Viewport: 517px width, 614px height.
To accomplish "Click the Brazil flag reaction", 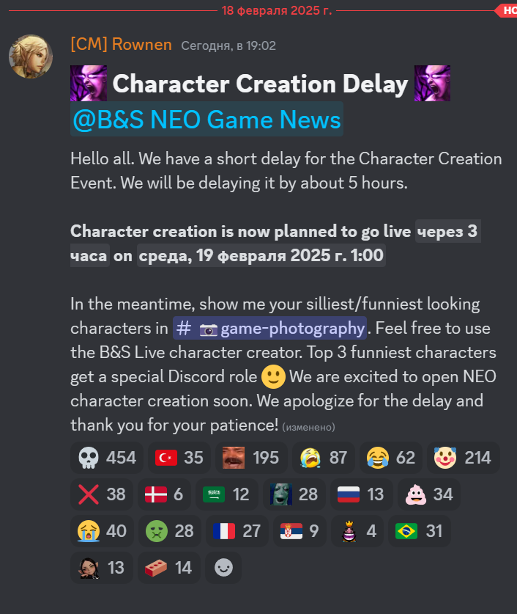I will point(420,531).
